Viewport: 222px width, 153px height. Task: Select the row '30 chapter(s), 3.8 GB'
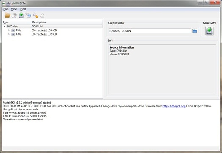click(x=52, y=30)
